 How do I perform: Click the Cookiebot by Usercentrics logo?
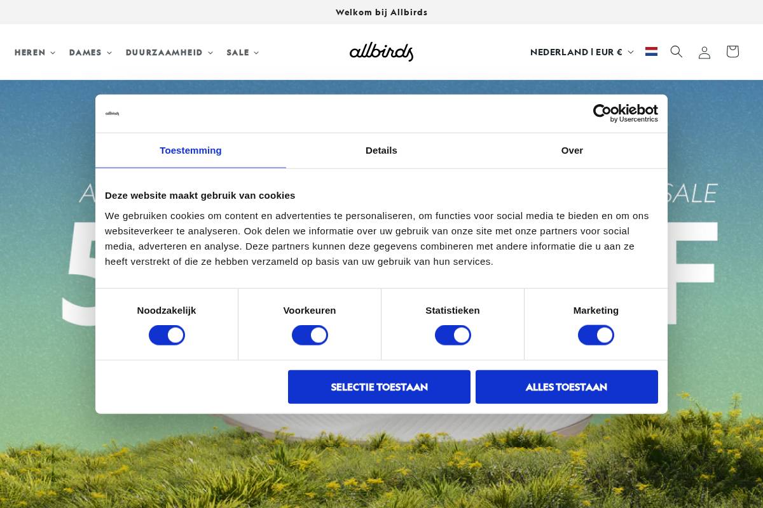click(x=625, y=113)
